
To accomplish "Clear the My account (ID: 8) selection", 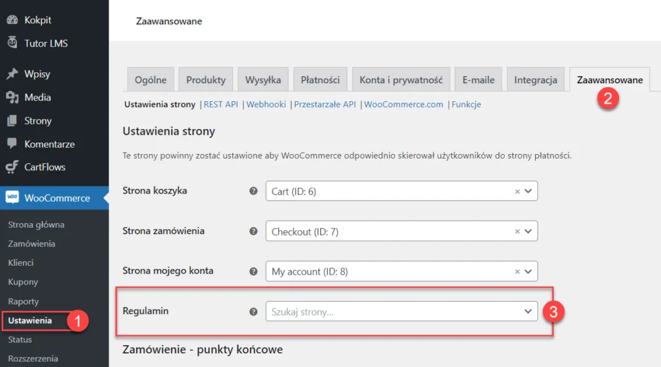I will (x=517, y=272).
